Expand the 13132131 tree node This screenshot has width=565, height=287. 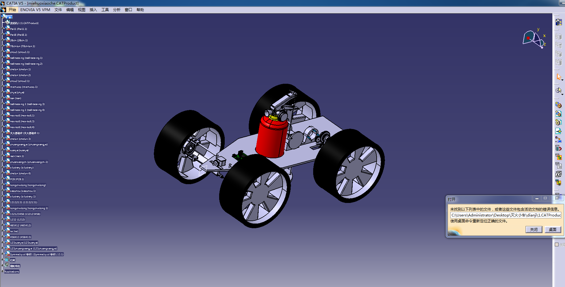pos(3,202)
